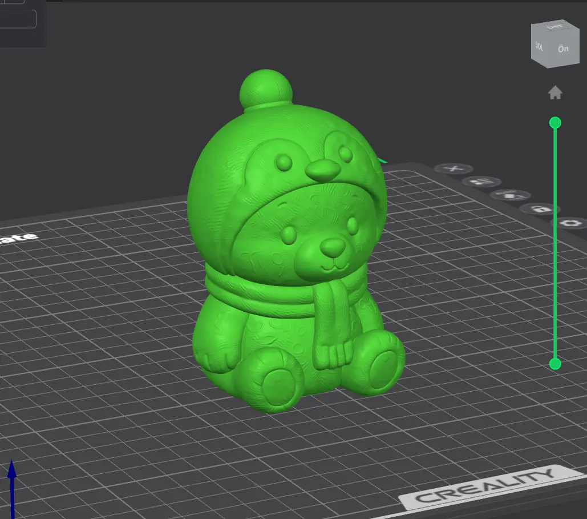Click upper handle of layer slider

tap(555, 123)
